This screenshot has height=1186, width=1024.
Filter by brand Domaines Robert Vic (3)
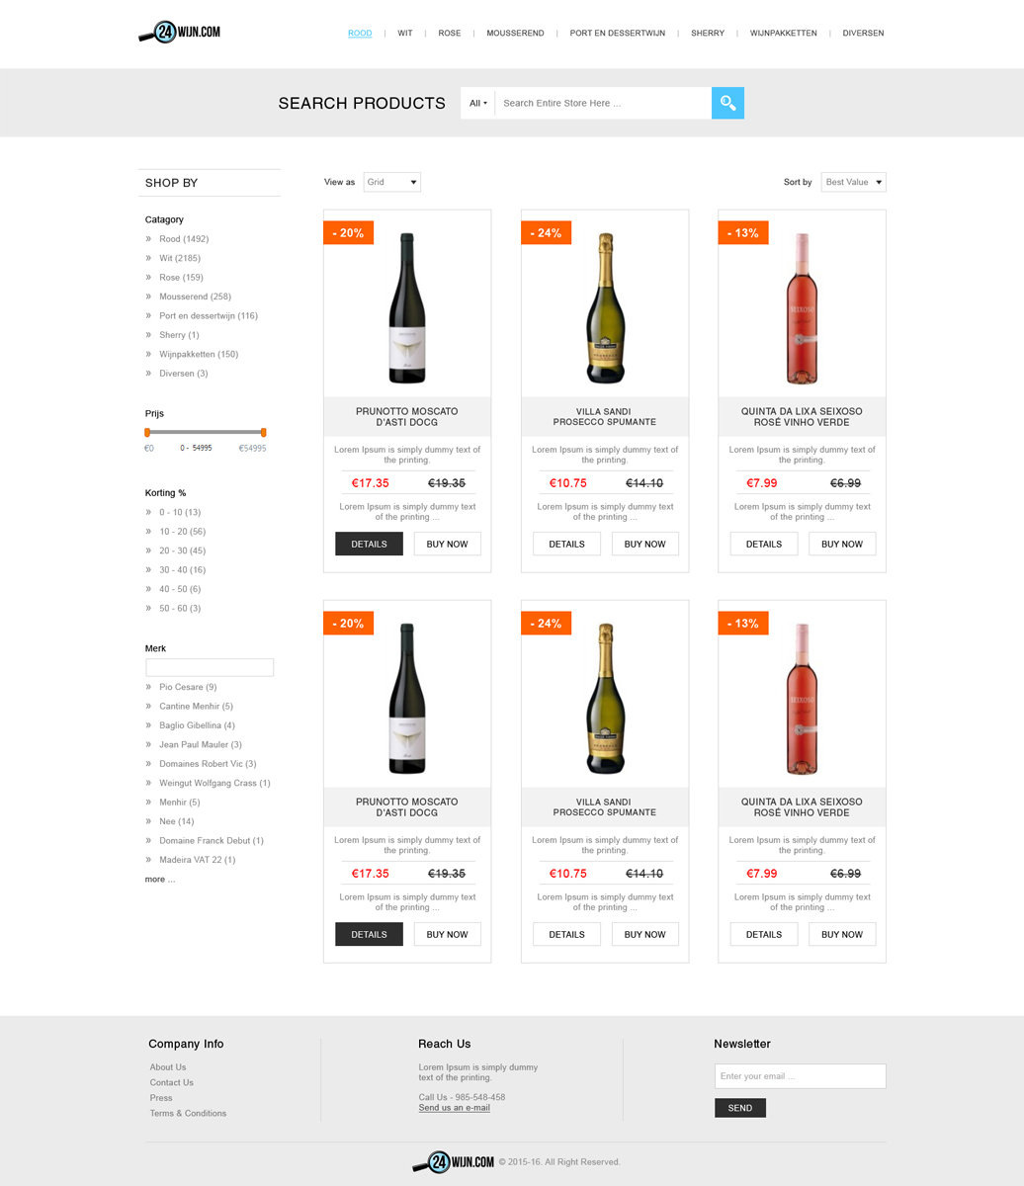click(208, 764)
